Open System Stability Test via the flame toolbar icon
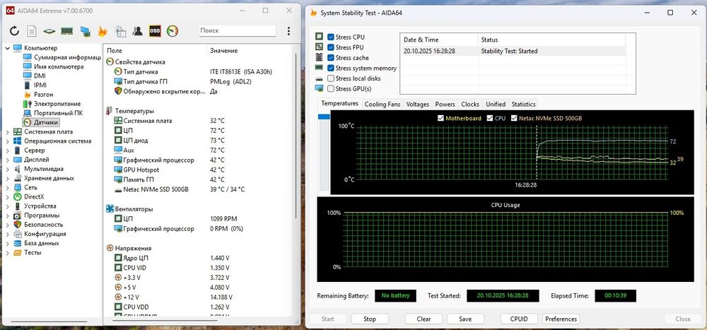Screen dimensions: 707x330 [x=103, y=30]
